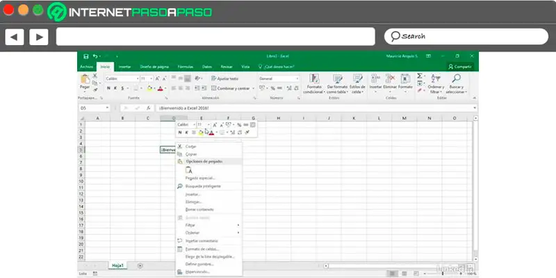Click the Compartir button

click(460, 67)
